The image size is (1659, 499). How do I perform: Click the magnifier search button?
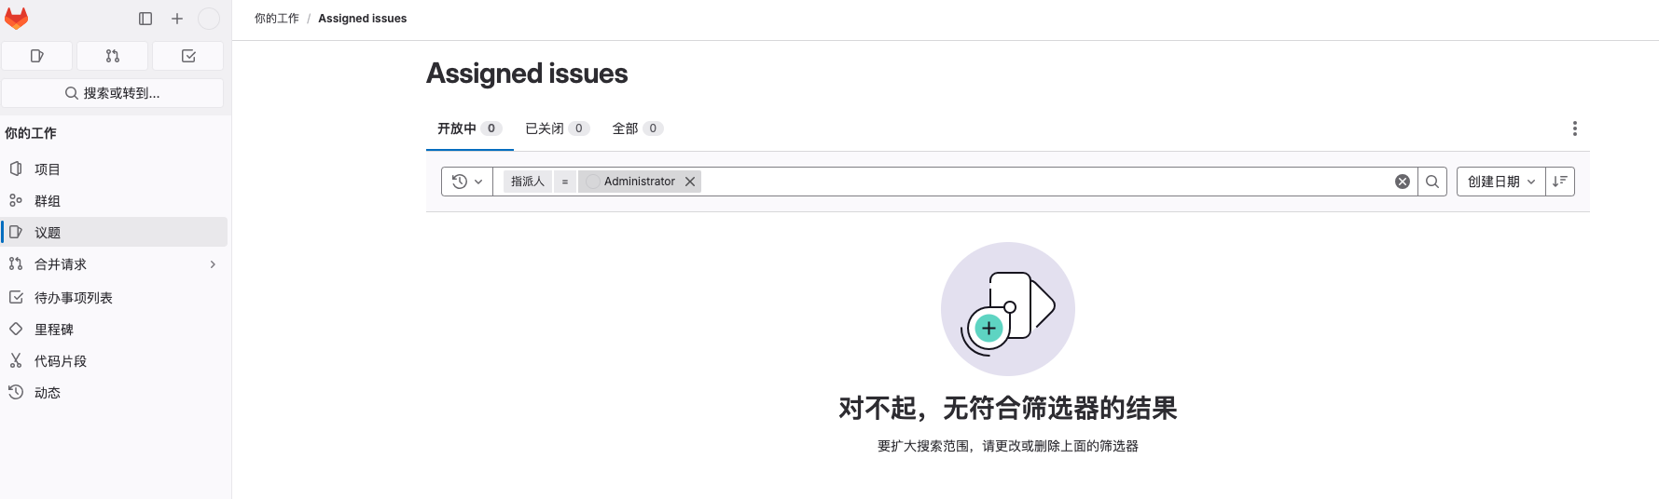[1432, 182]
